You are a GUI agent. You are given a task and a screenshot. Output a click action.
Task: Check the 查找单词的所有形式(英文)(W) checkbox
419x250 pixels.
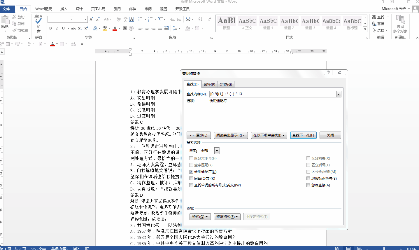191,185
